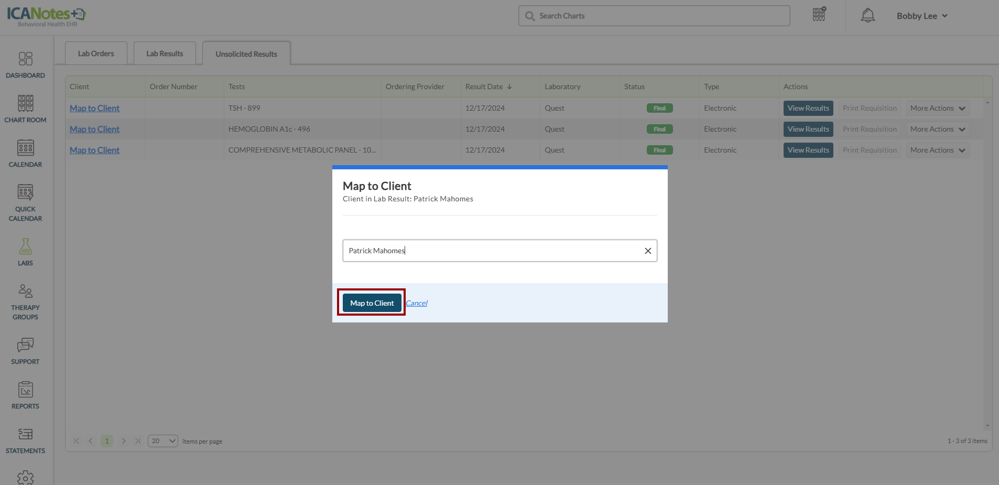Go to the Chart Room icon
This screenshot has height=485, width=999.
pos(25,103)
